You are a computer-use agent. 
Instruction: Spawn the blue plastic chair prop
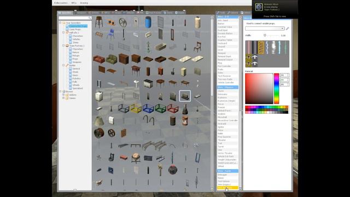pyautogui.click(x=111, y=34)
